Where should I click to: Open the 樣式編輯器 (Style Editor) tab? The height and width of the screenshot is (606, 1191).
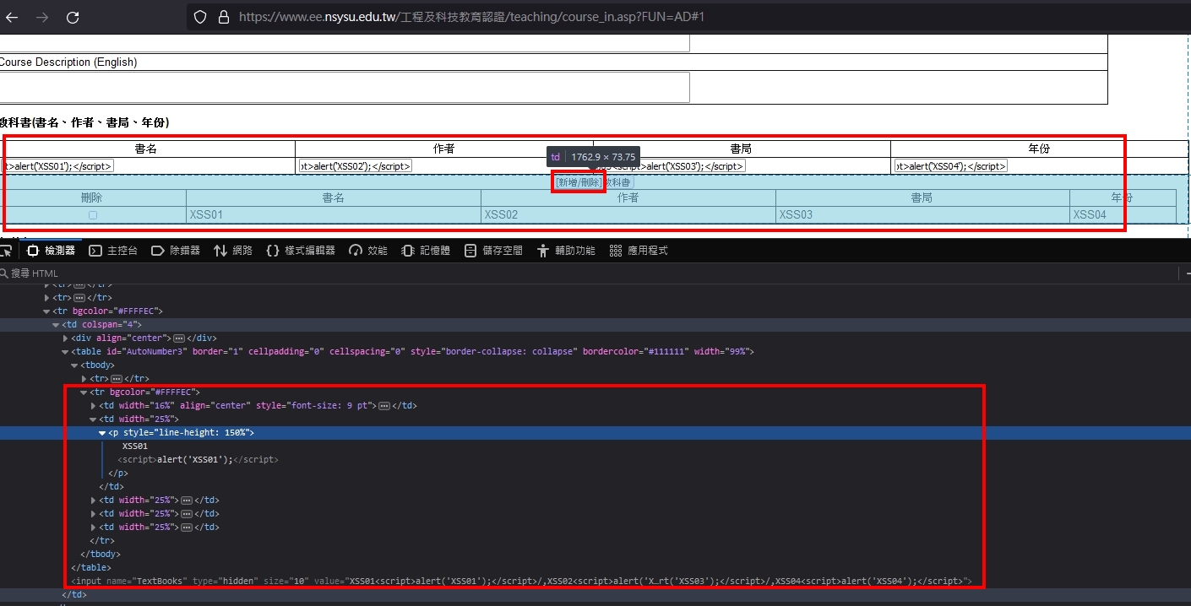click(x=301, y=251)
